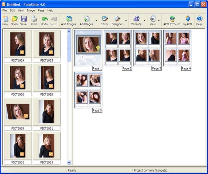Click 'Project contains 5 page(s).' status text
The width and height of the screenshot is (208, 174).
[x=151, y=170]
